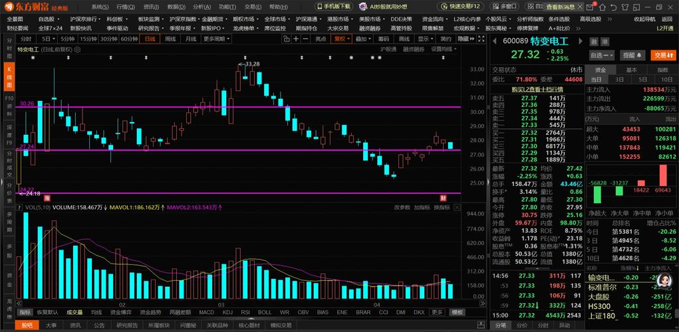Go to home page icon
Image resolution: width=679 pixels, height=332 pixels.
(602, 7)
